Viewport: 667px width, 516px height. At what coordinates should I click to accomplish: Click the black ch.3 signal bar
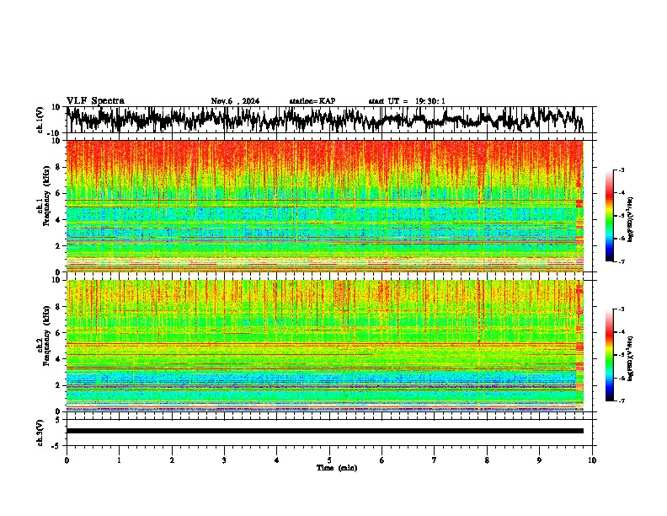tap(324, 431)
